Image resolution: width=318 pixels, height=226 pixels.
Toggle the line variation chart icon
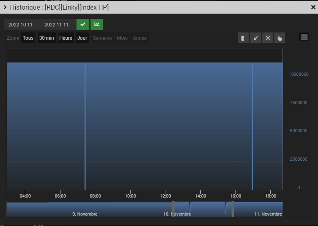click(255, 38)
